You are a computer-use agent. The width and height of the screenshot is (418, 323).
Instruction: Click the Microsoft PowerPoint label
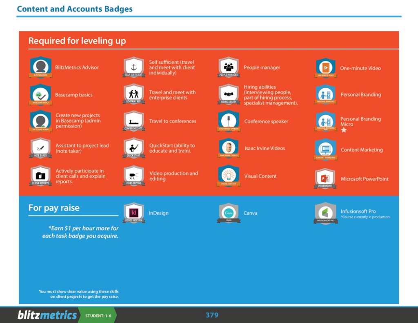pyautogui.click(x=365, y=179)
